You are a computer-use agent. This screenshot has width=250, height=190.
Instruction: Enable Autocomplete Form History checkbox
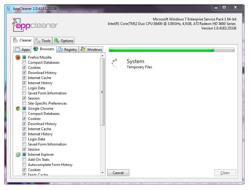[x=24, y=165]
